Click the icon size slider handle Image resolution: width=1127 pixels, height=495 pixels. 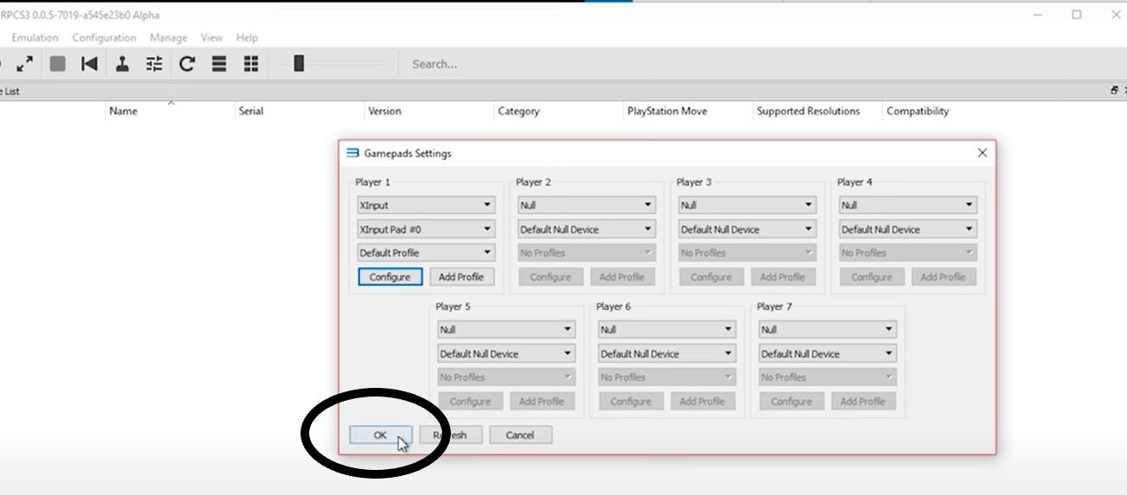(x=299, y=64)
